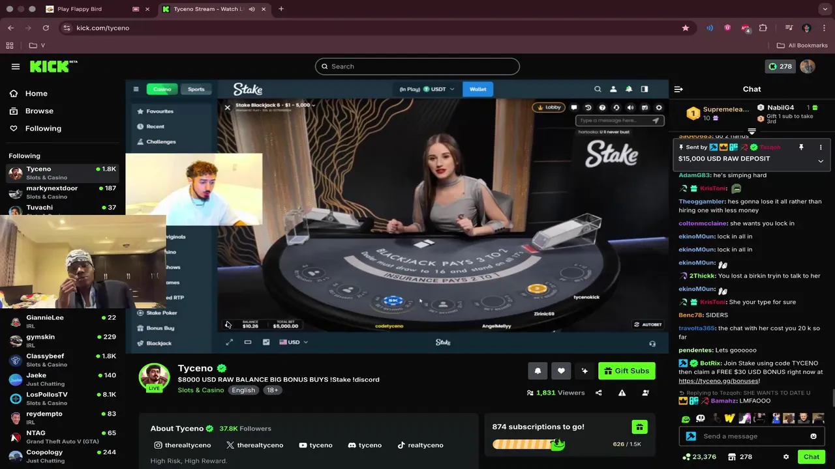Open chat settings gear

786,457
